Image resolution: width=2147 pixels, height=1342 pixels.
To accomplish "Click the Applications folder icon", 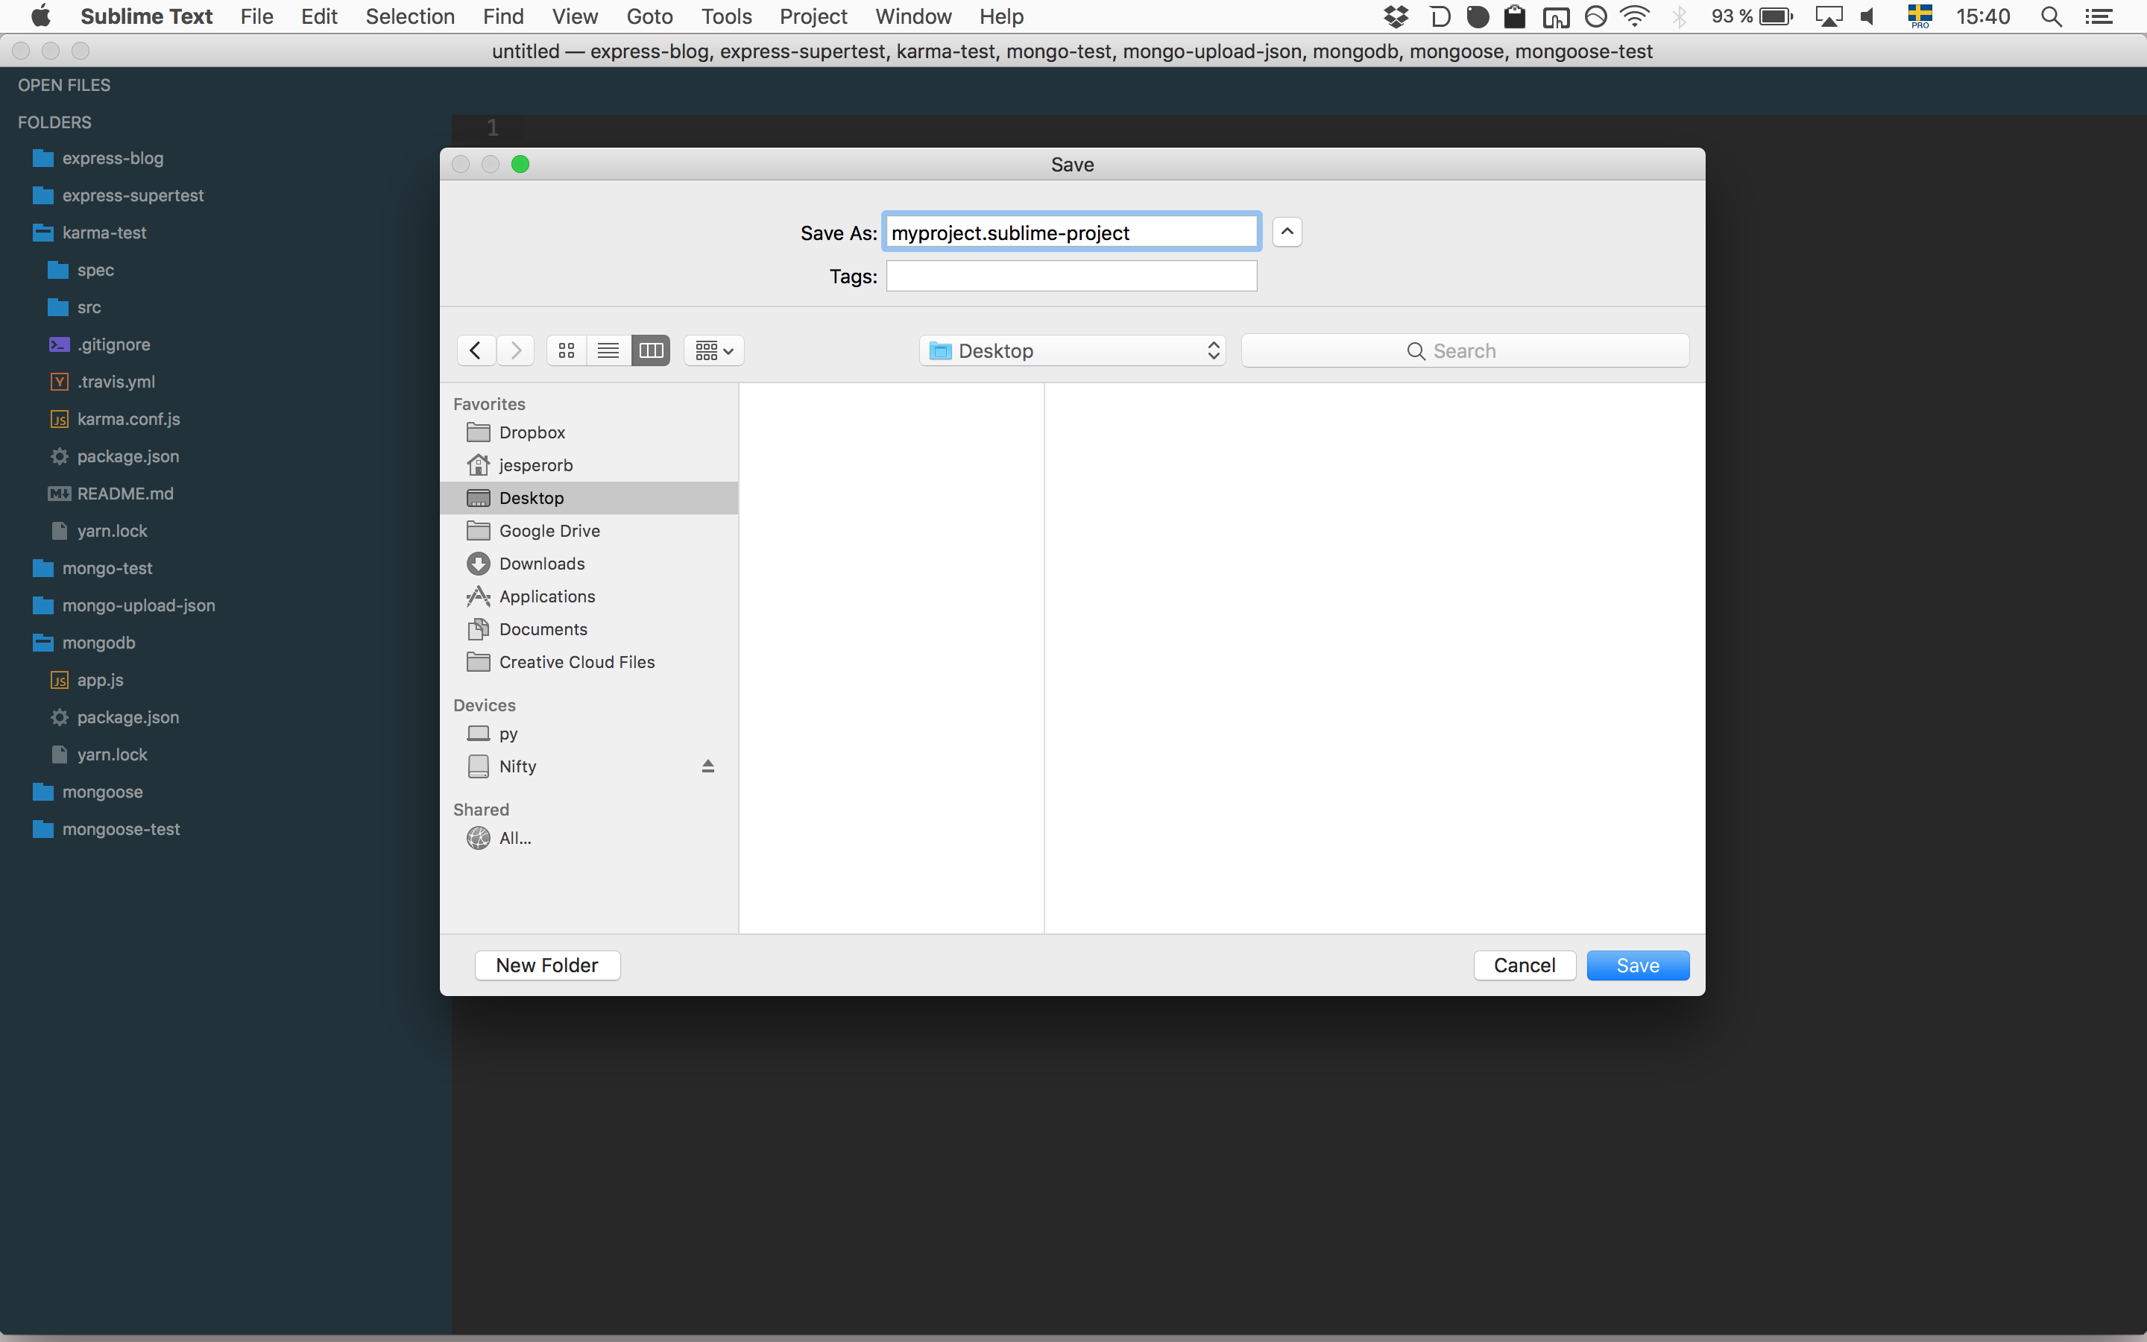I will 478,595.
